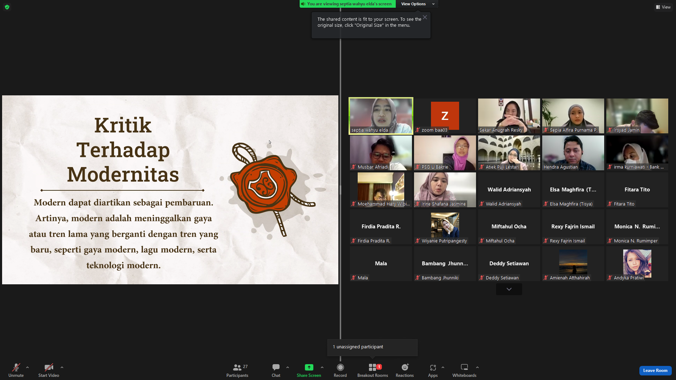Open Breakout Rooms
Viewport: 676px width, 380px height.
(373, 370)
